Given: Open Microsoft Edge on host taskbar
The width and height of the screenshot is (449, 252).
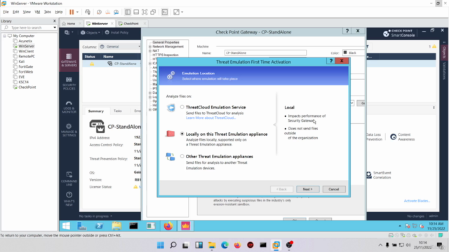Looking at the screenshot, I should 224,245.
